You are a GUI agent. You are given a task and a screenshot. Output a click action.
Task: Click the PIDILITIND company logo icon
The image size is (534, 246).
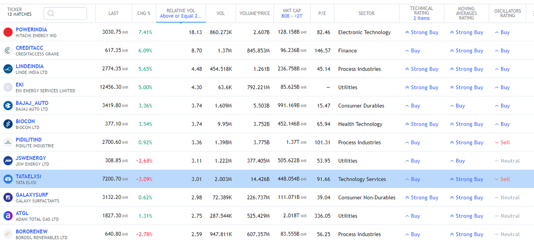coord(8,143)
